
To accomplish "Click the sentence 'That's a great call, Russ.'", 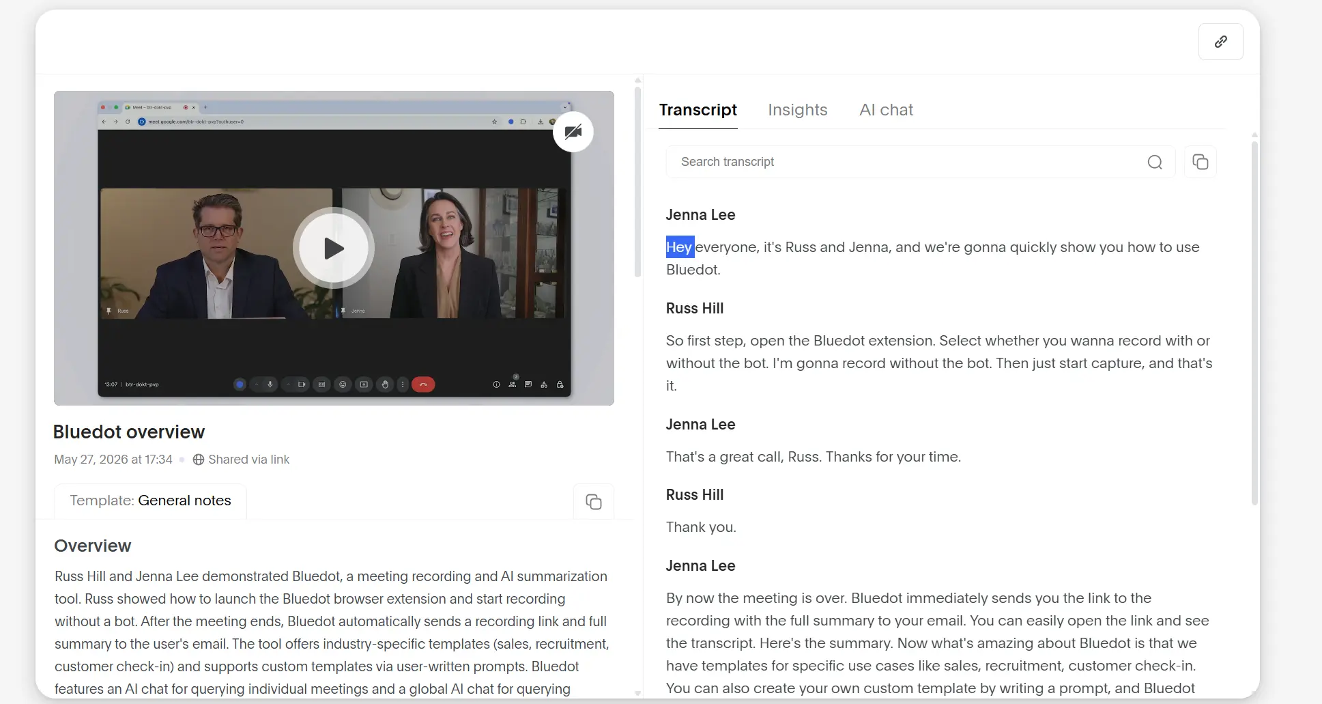I will coord(743,457).
